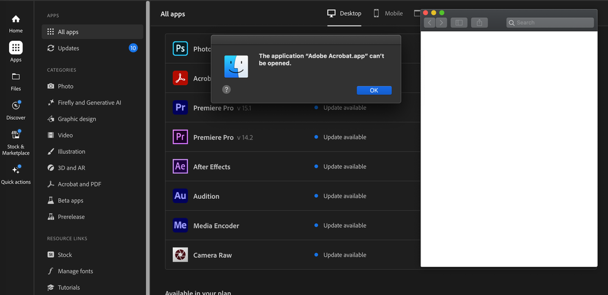Click the help question mark in dialog
608x295 pixels.
tap(226, 89)
